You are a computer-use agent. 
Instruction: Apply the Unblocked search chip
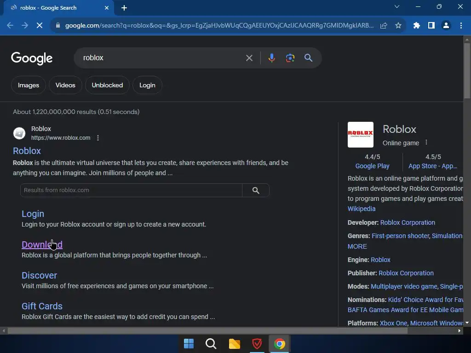(x=107, y=85)
